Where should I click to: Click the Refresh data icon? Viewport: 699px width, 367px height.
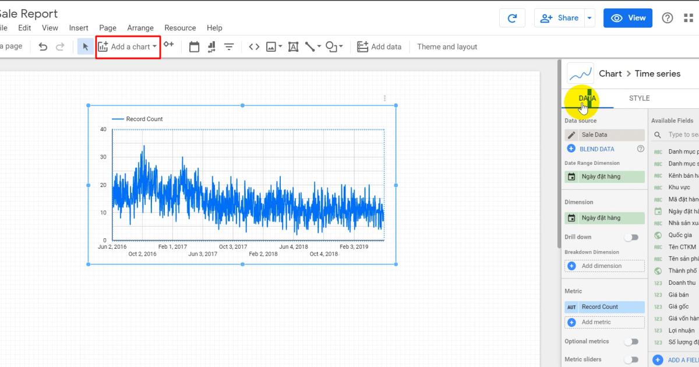(x=512, y=17)
